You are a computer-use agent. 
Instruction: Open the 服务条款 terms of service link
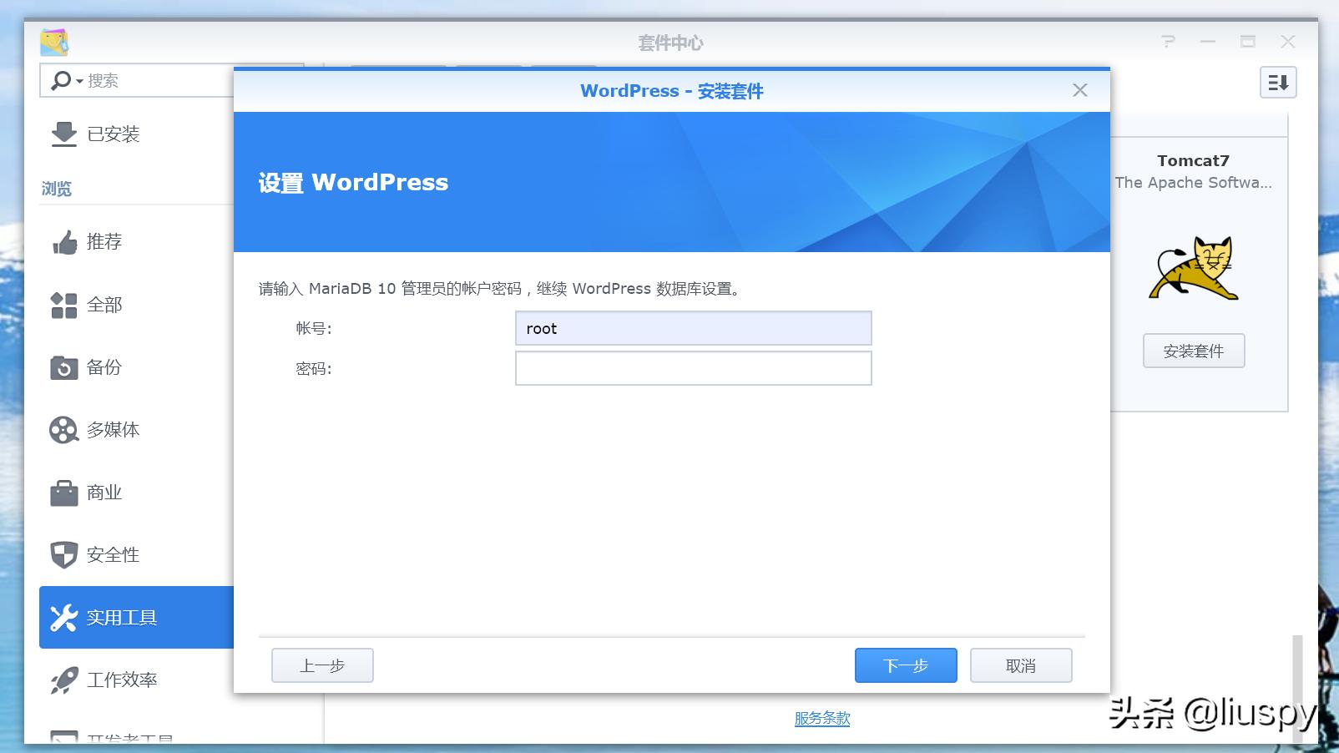[x=821, y=718]
